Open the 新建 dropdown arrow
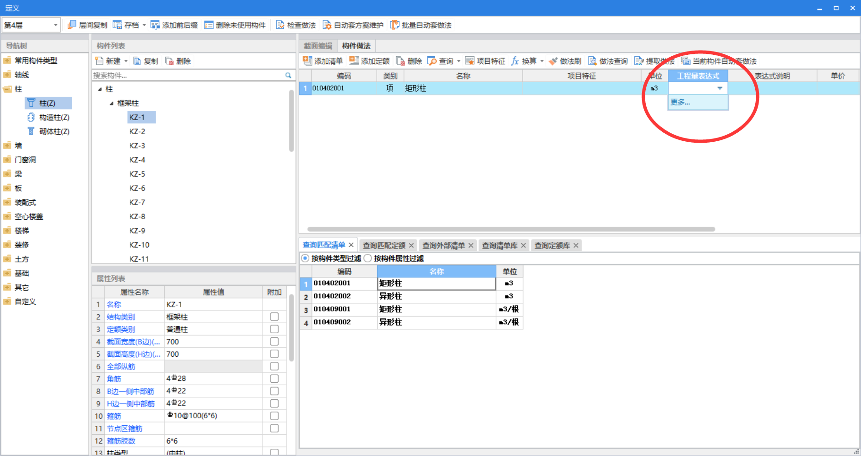This screenshot has height=456, width=861. tap(126, 61)
